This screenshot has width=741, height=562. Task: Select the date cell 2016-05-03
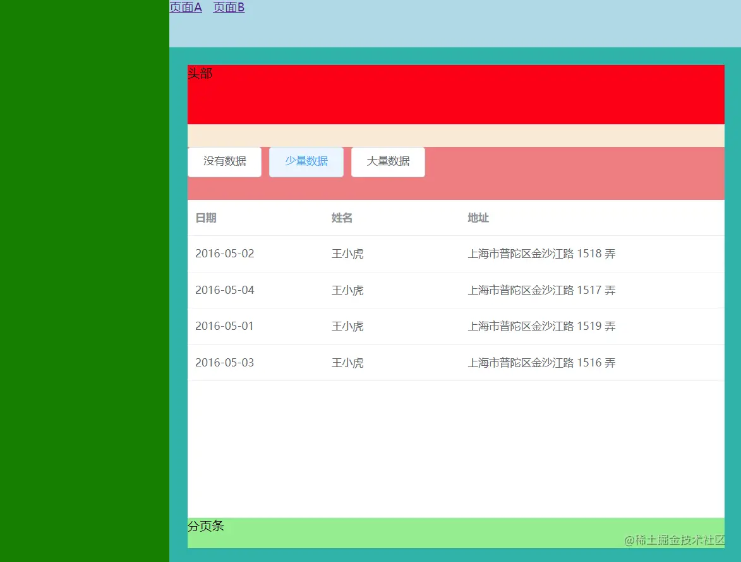tap(225, 363)
